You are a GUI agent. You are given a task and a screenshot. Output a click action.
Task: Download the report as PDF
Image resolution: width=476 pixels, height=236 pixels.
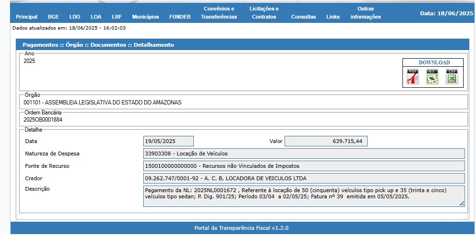413,77
